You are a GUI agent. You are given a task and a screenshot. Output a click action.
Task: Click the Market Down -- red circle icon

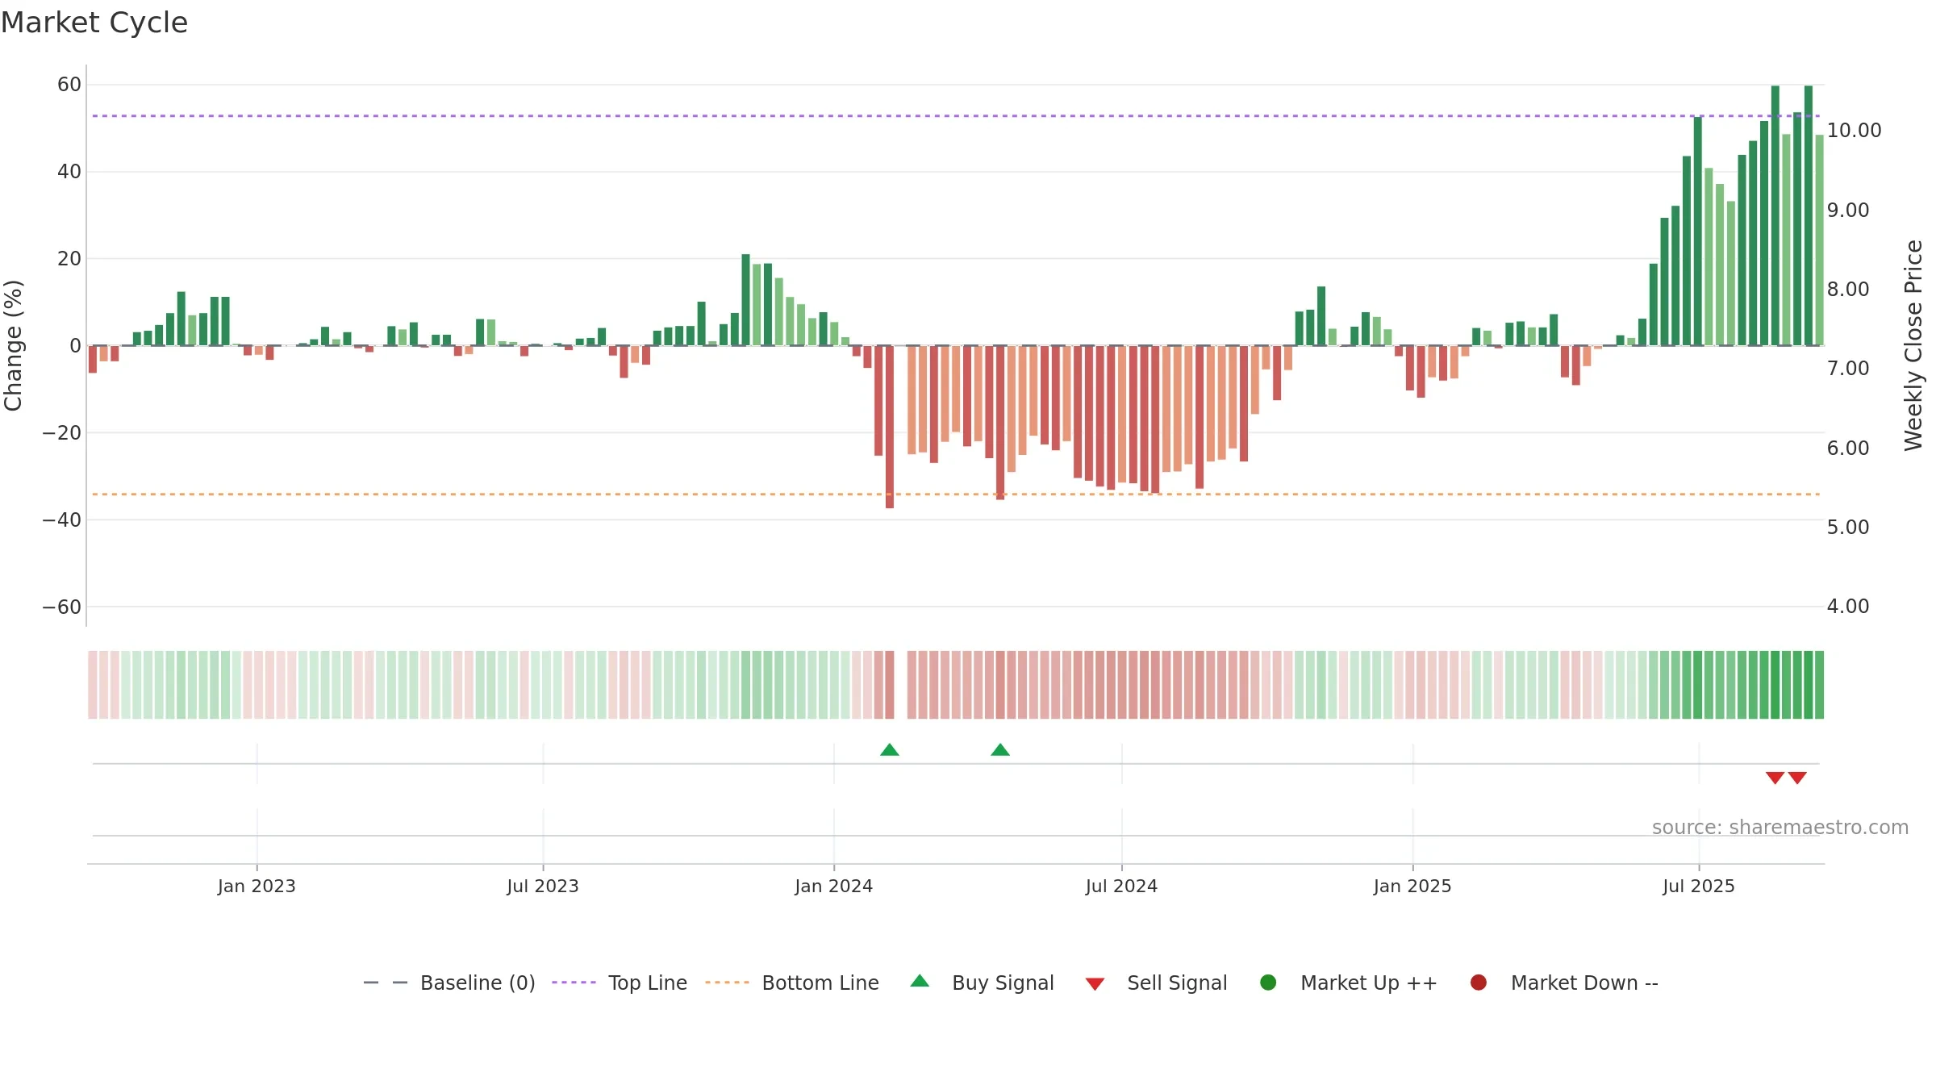click(x=1479, y=983)
